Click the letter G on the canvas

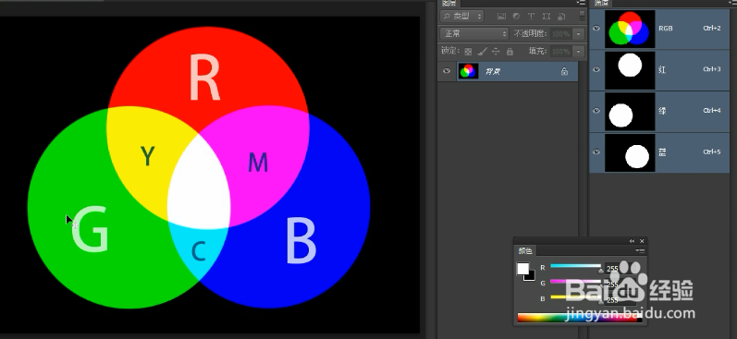point(91,229)
